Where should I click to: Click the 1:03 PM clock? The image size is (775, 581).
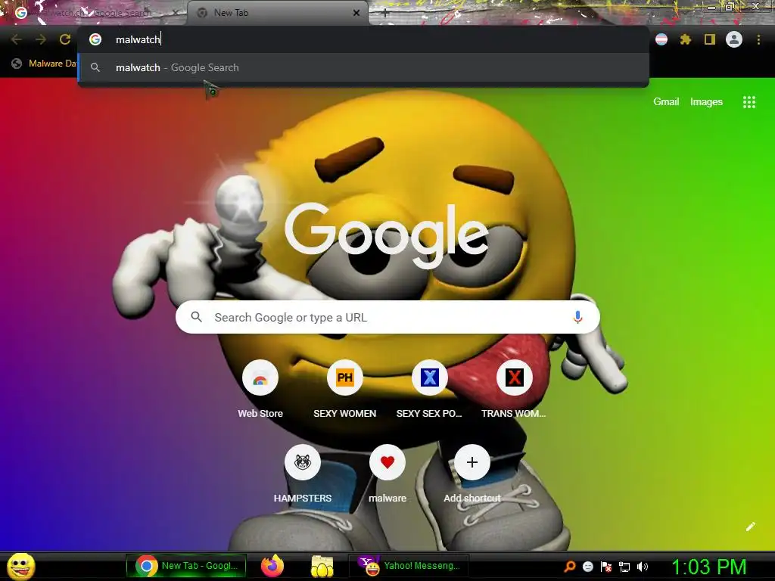click(x=708, y=567)
